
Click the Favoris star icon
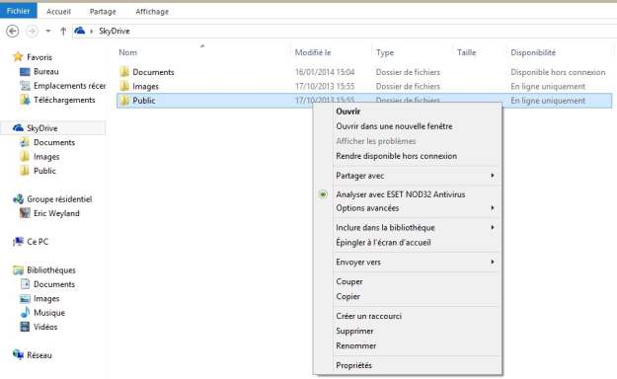(x=18, y=56)
